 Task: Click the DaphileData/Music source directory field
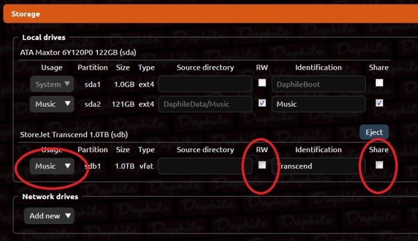point(205,104)
